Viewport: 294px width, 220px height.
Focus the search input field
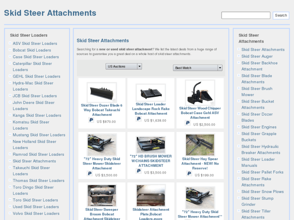tap(246, 15)
